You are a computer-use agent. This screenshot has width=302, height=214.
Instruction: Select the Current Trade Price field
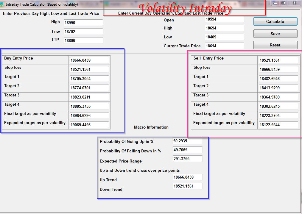pos(224,46)
